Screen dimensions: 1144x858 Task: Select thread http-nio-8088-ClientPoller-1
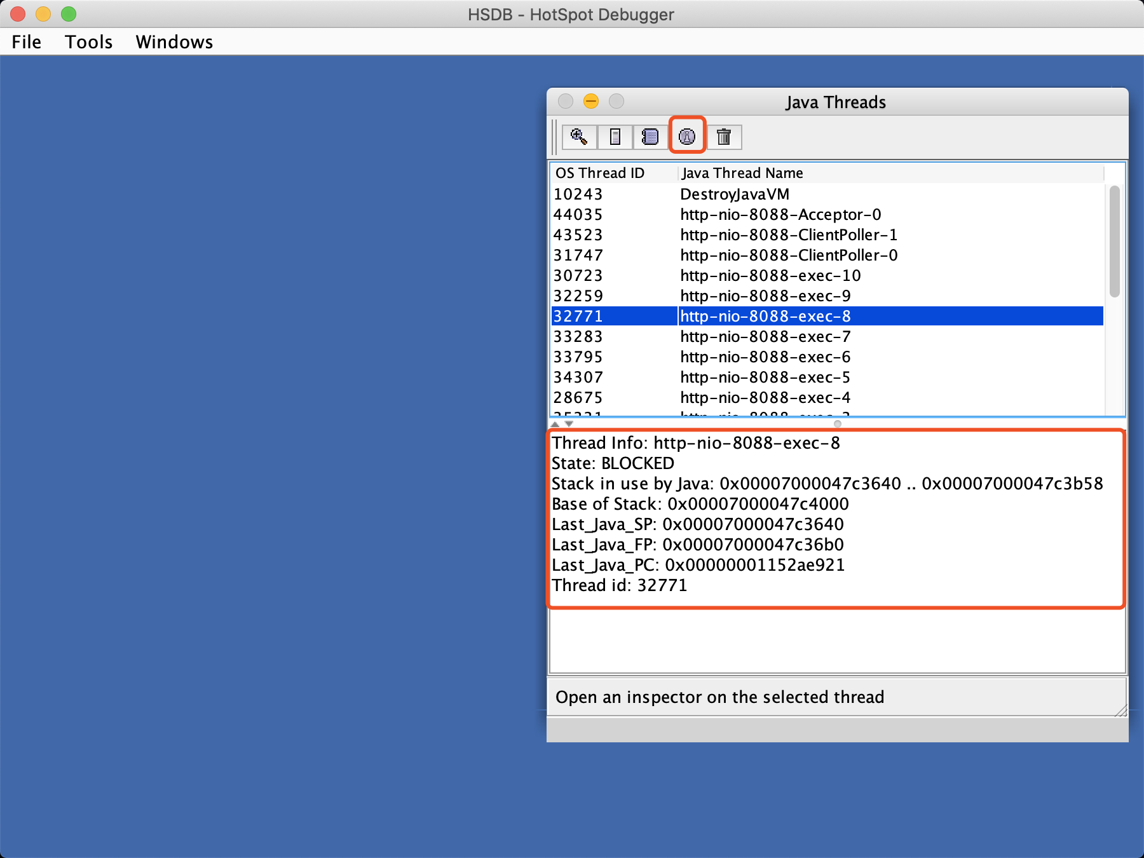827,235
